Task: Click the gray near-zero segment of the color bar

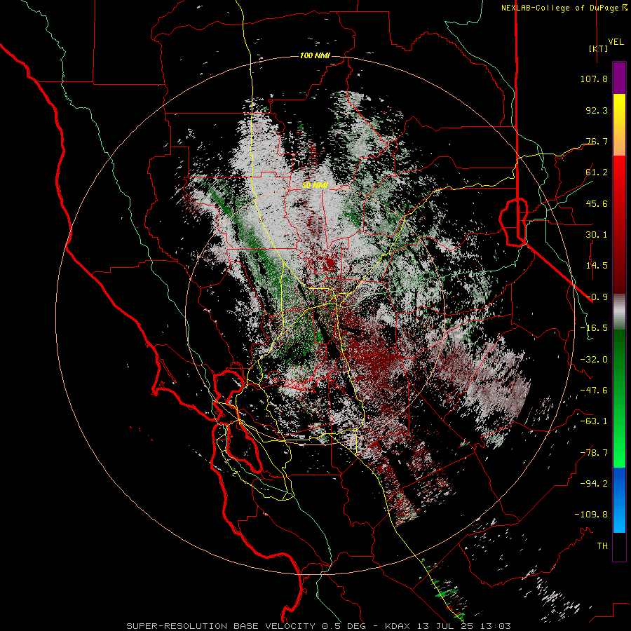Action: [x=619, y=312]
